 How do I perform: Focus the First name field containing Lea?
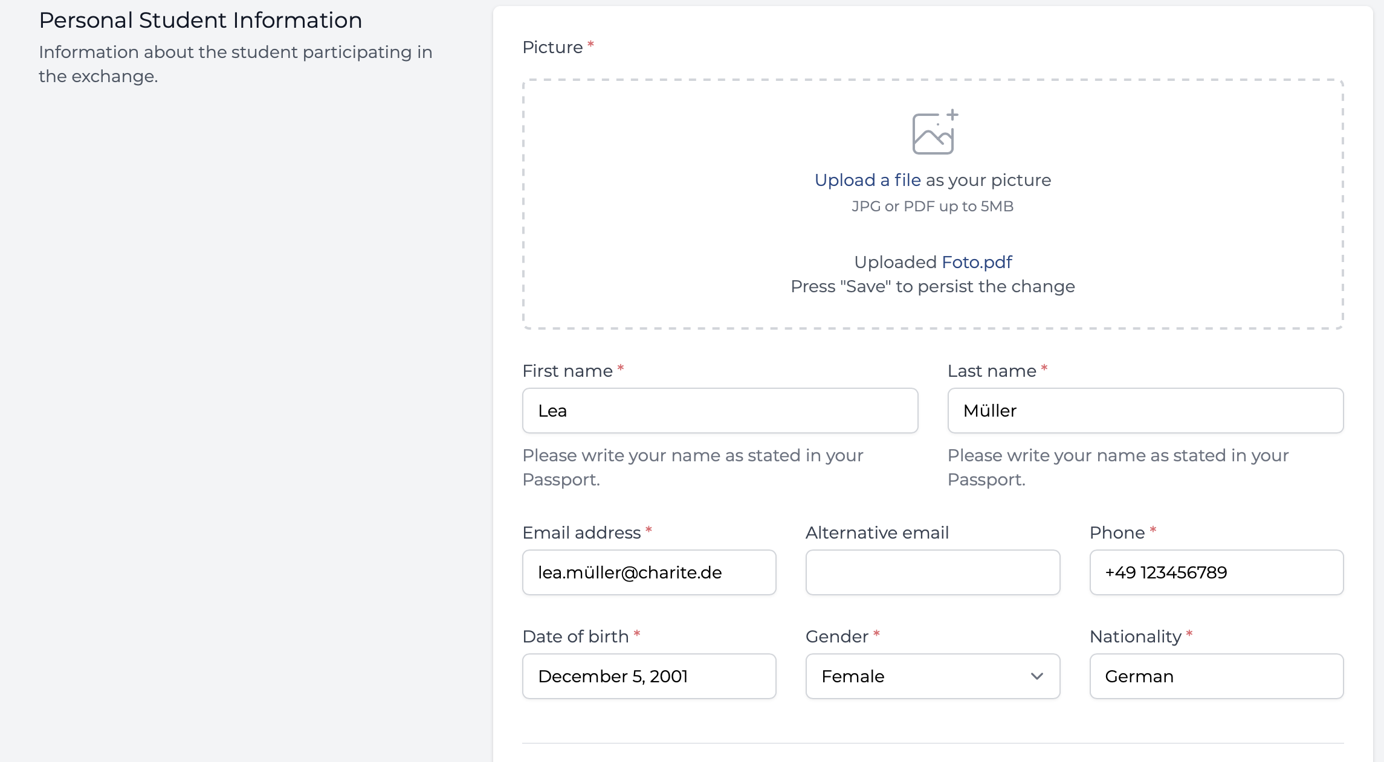[x=720, y=411]
